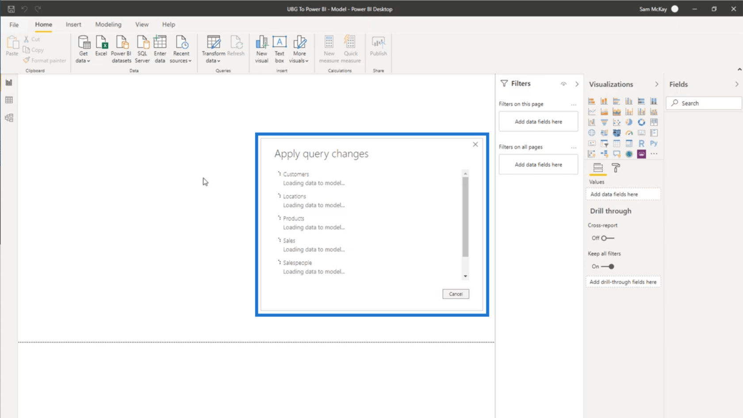Click the dialog's vertical scrollbar thumb

pyautogui.click(x=465, y=217)
